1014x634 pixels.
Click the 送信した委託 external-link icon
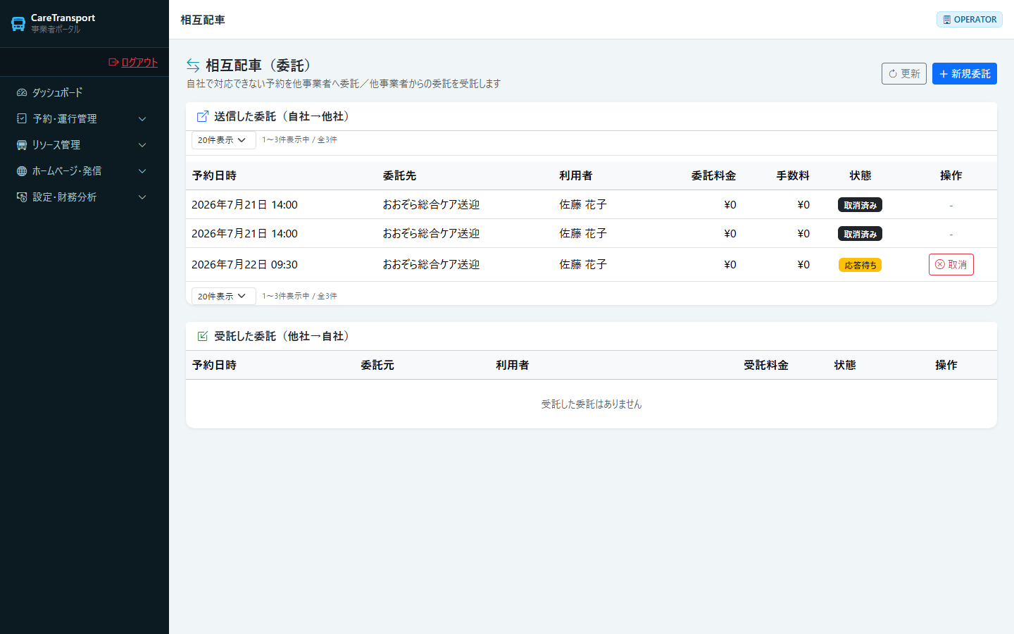[x=203, y=116]
